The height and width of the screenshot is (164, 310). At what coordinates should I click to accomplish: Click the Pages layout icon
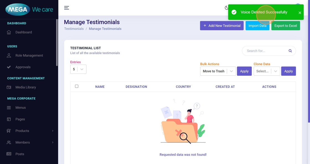pyautogui.click(x=9, y=119)
